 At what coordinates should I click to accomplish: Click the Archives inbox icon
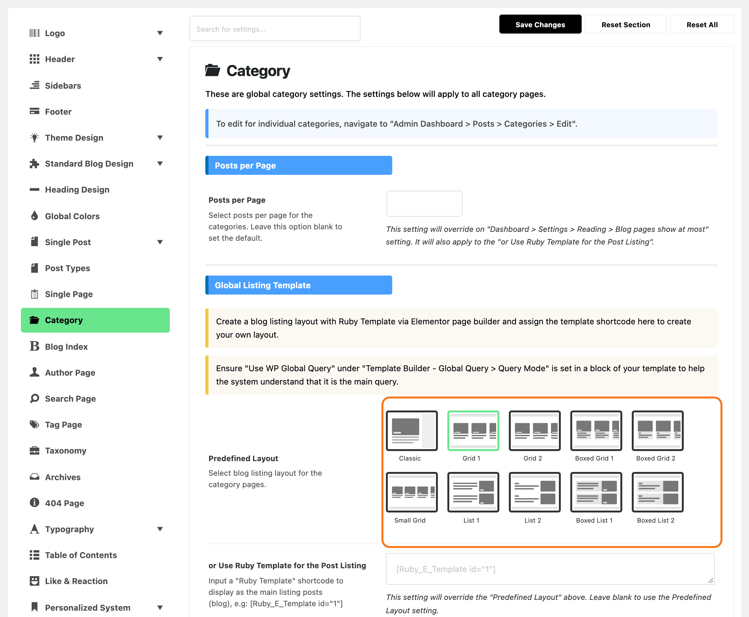point(35,477)
